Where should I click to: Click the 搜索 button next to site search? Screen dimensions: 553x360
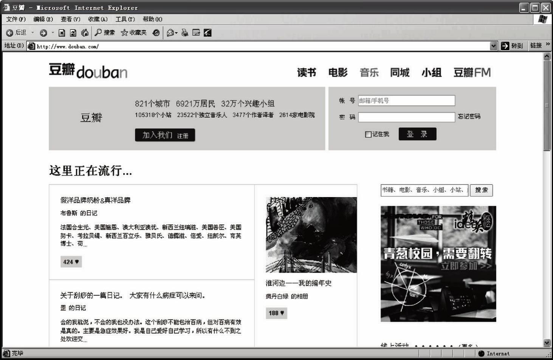coord(481,190)
